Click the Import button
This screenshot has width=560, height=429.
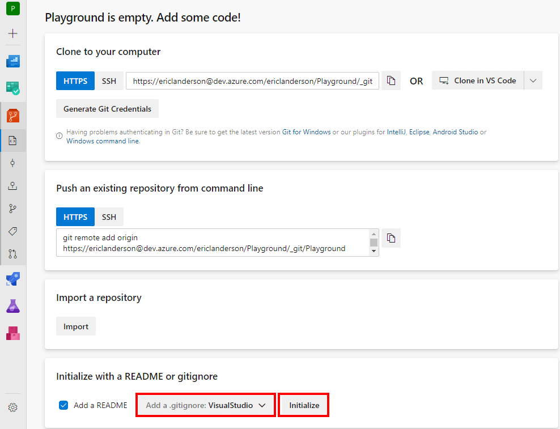pyautogui.click(x=76, y=326)
